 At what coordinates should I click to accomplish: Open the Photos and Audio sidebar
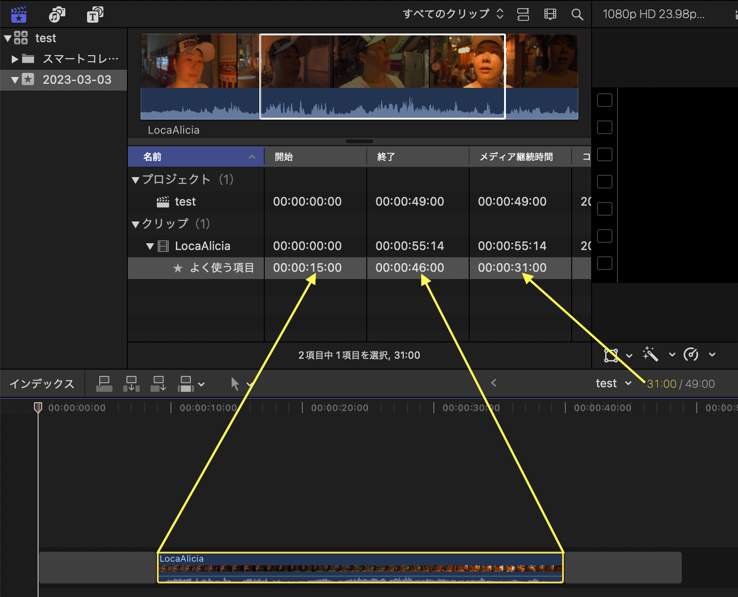57,14
